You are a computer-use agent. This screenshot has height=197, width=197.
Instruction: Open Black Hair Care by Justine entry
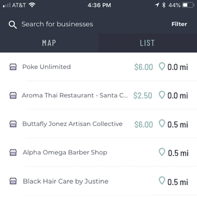98,181
